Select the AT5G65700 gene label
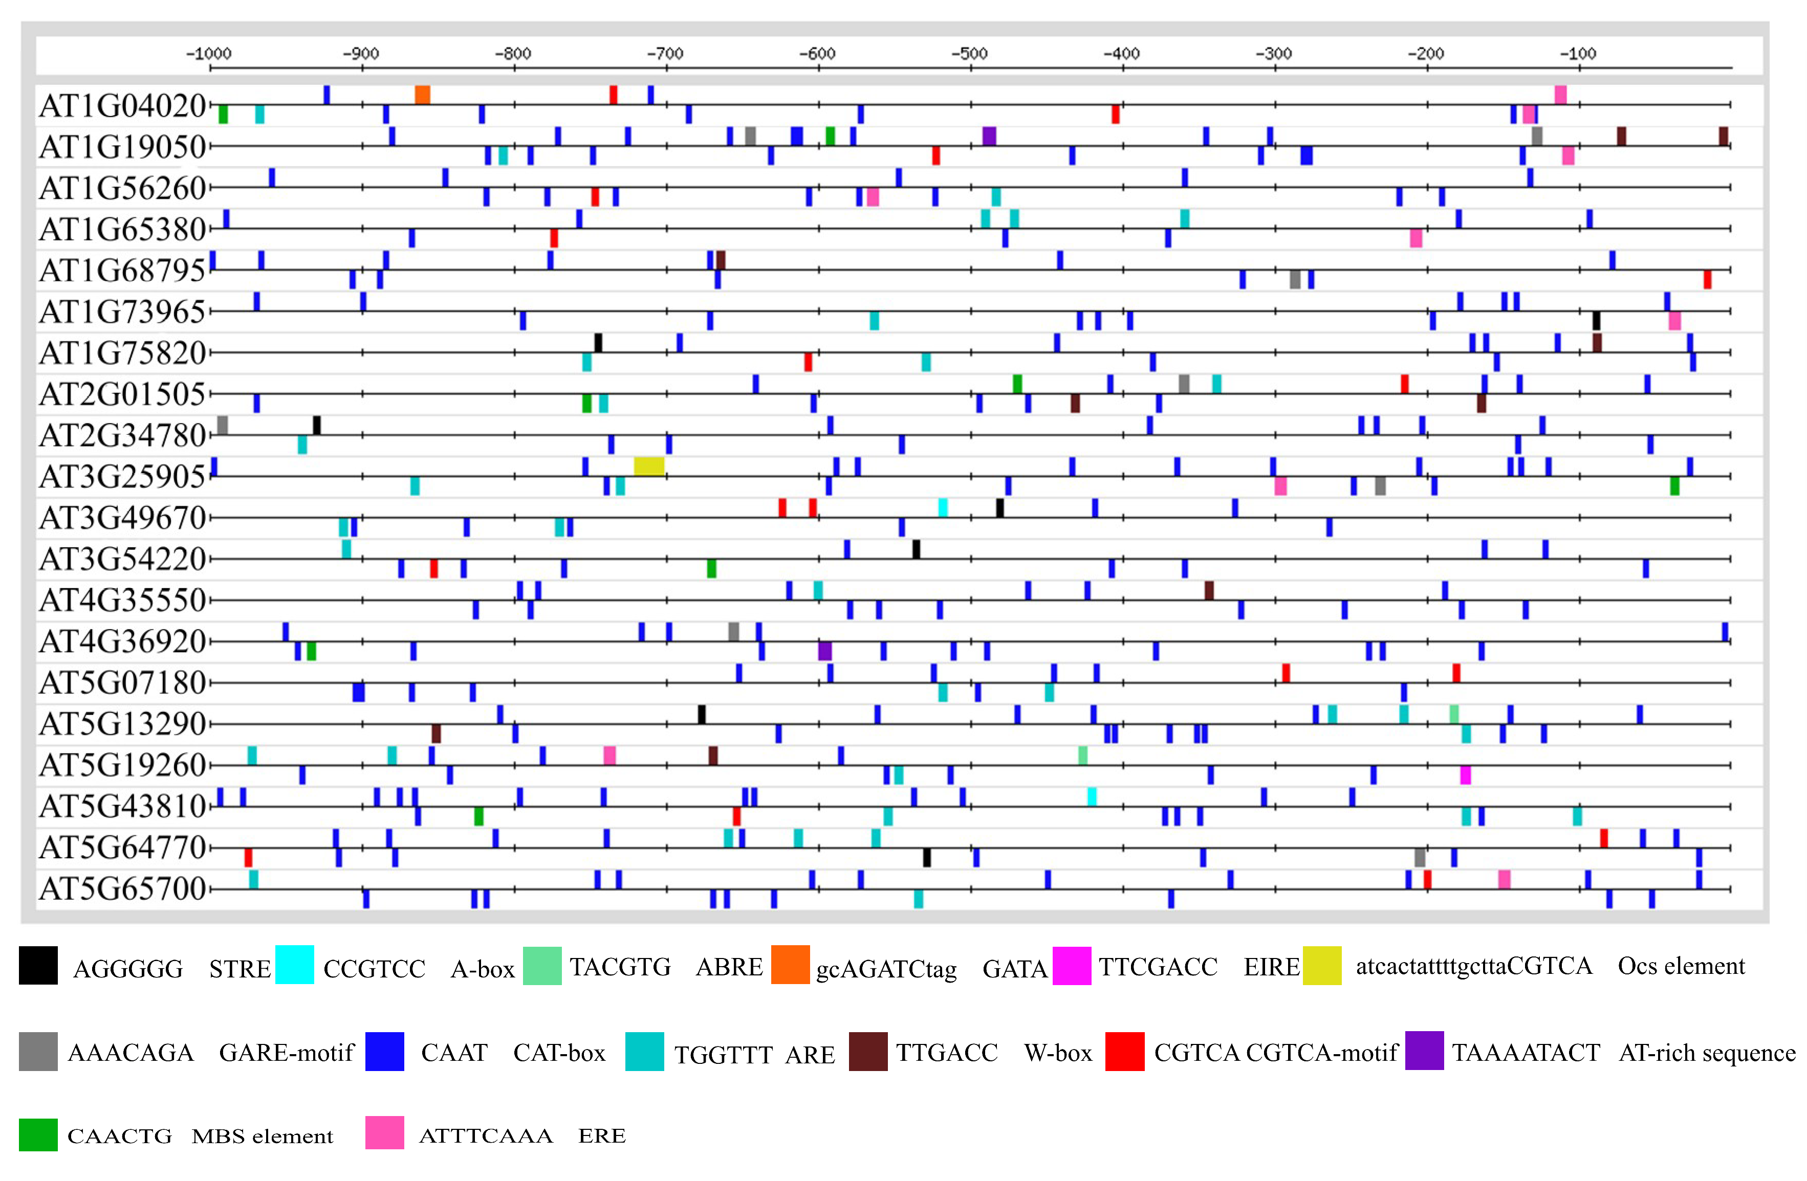Screen dimensions: 1807x1181 [x=122, y=889]
